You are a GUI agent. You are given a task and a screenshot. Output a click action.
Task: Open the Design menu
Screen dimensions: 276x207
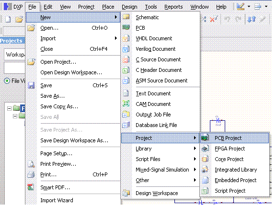(129, 7)
